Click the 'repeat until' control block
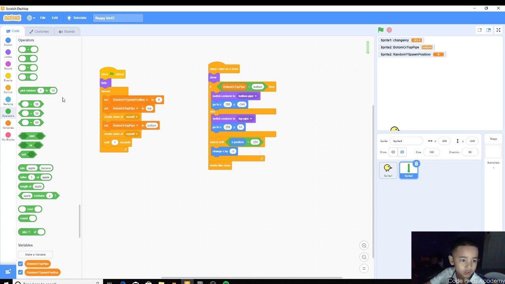 tap(217, 142)
